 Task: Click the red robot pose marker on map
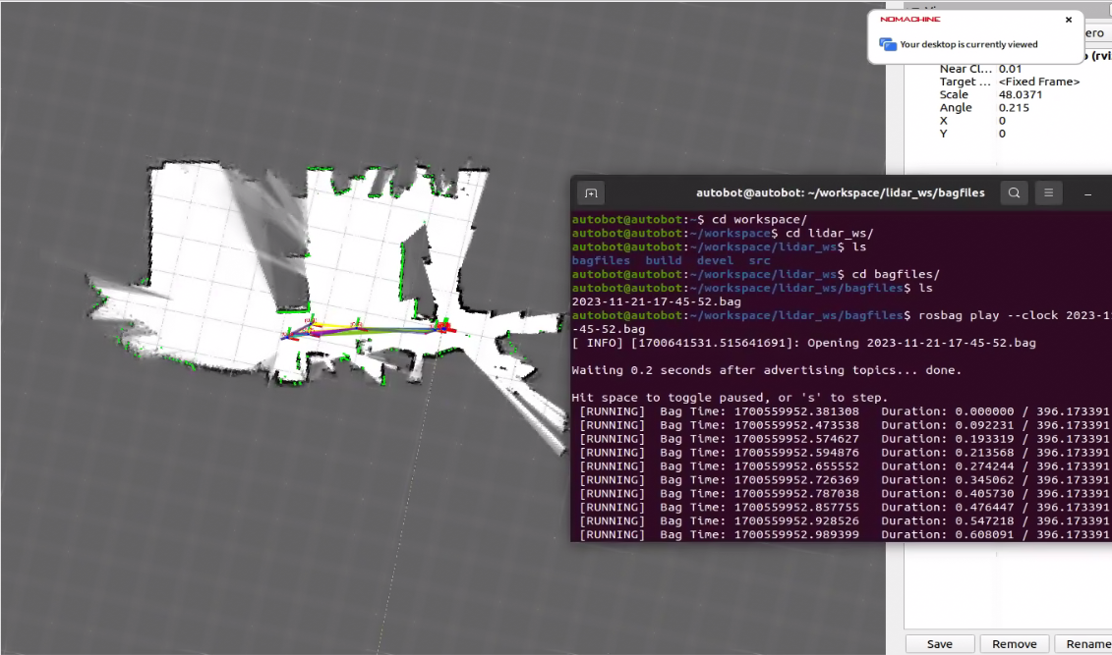coord(444,325)
